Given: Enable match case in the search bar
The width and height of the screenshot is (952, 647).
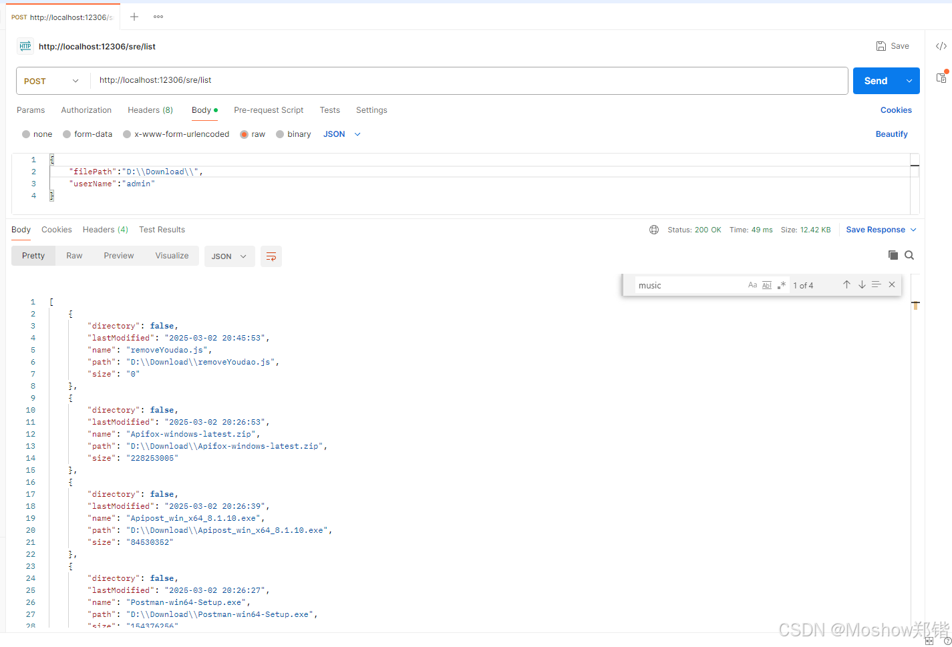Looking at the screenshot, I should pyautogui.click(x=752, y=284).
